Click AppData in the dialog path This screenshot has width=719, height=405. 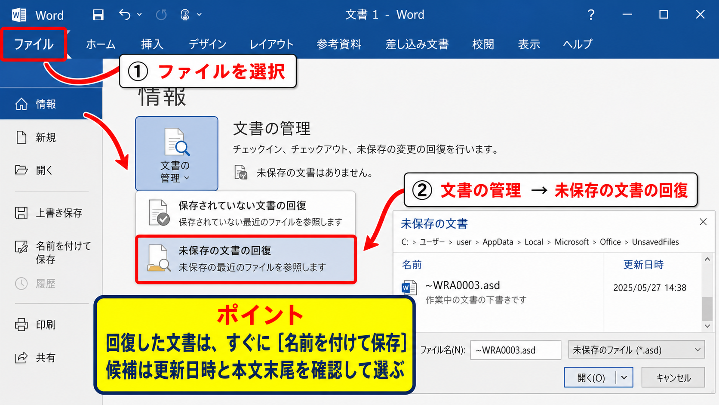[498, 242]
